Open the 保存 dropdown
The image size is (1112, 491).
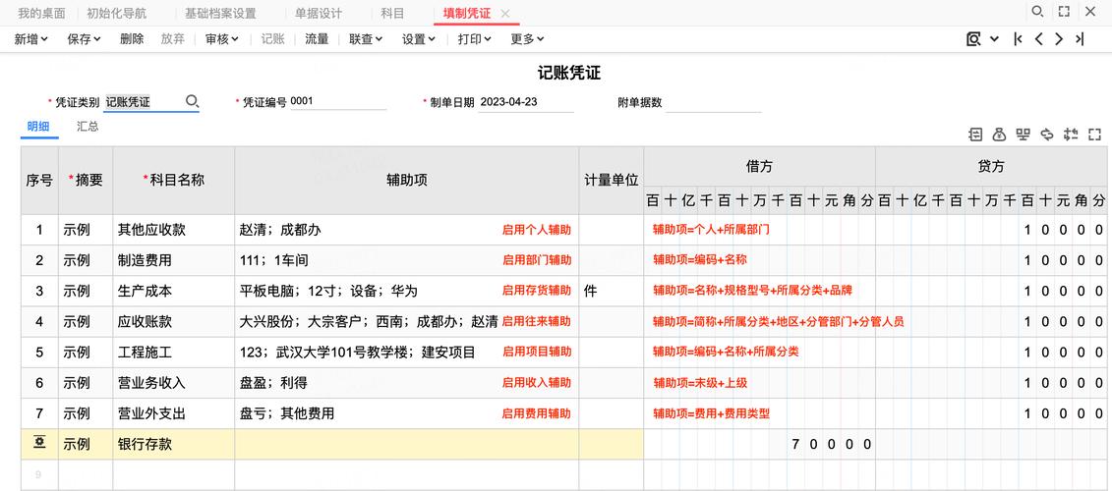coord(85,39)
